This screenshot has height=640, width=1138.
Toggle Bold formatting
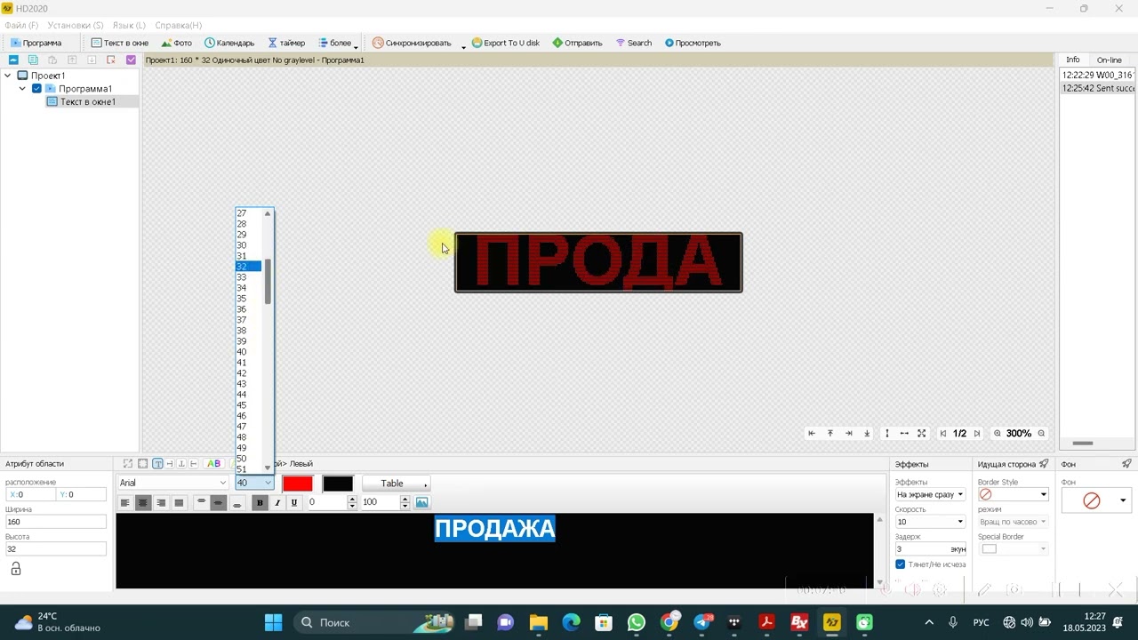260,503
